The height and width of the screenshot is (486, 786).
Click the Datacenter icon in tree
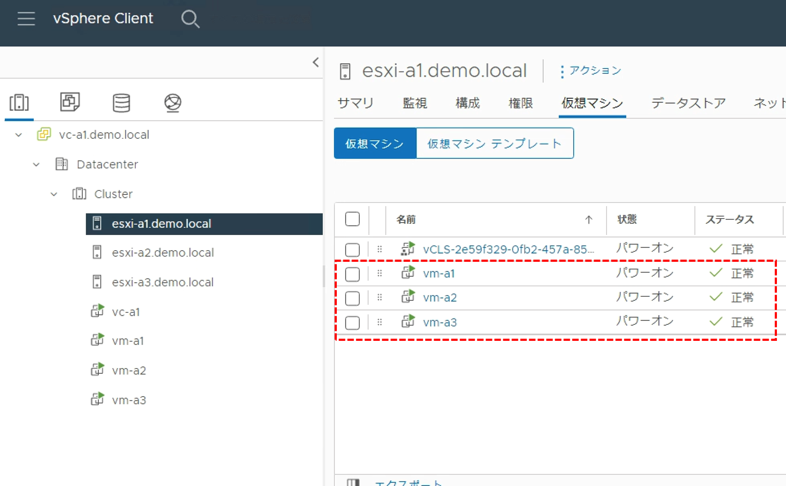click(61, 164)
